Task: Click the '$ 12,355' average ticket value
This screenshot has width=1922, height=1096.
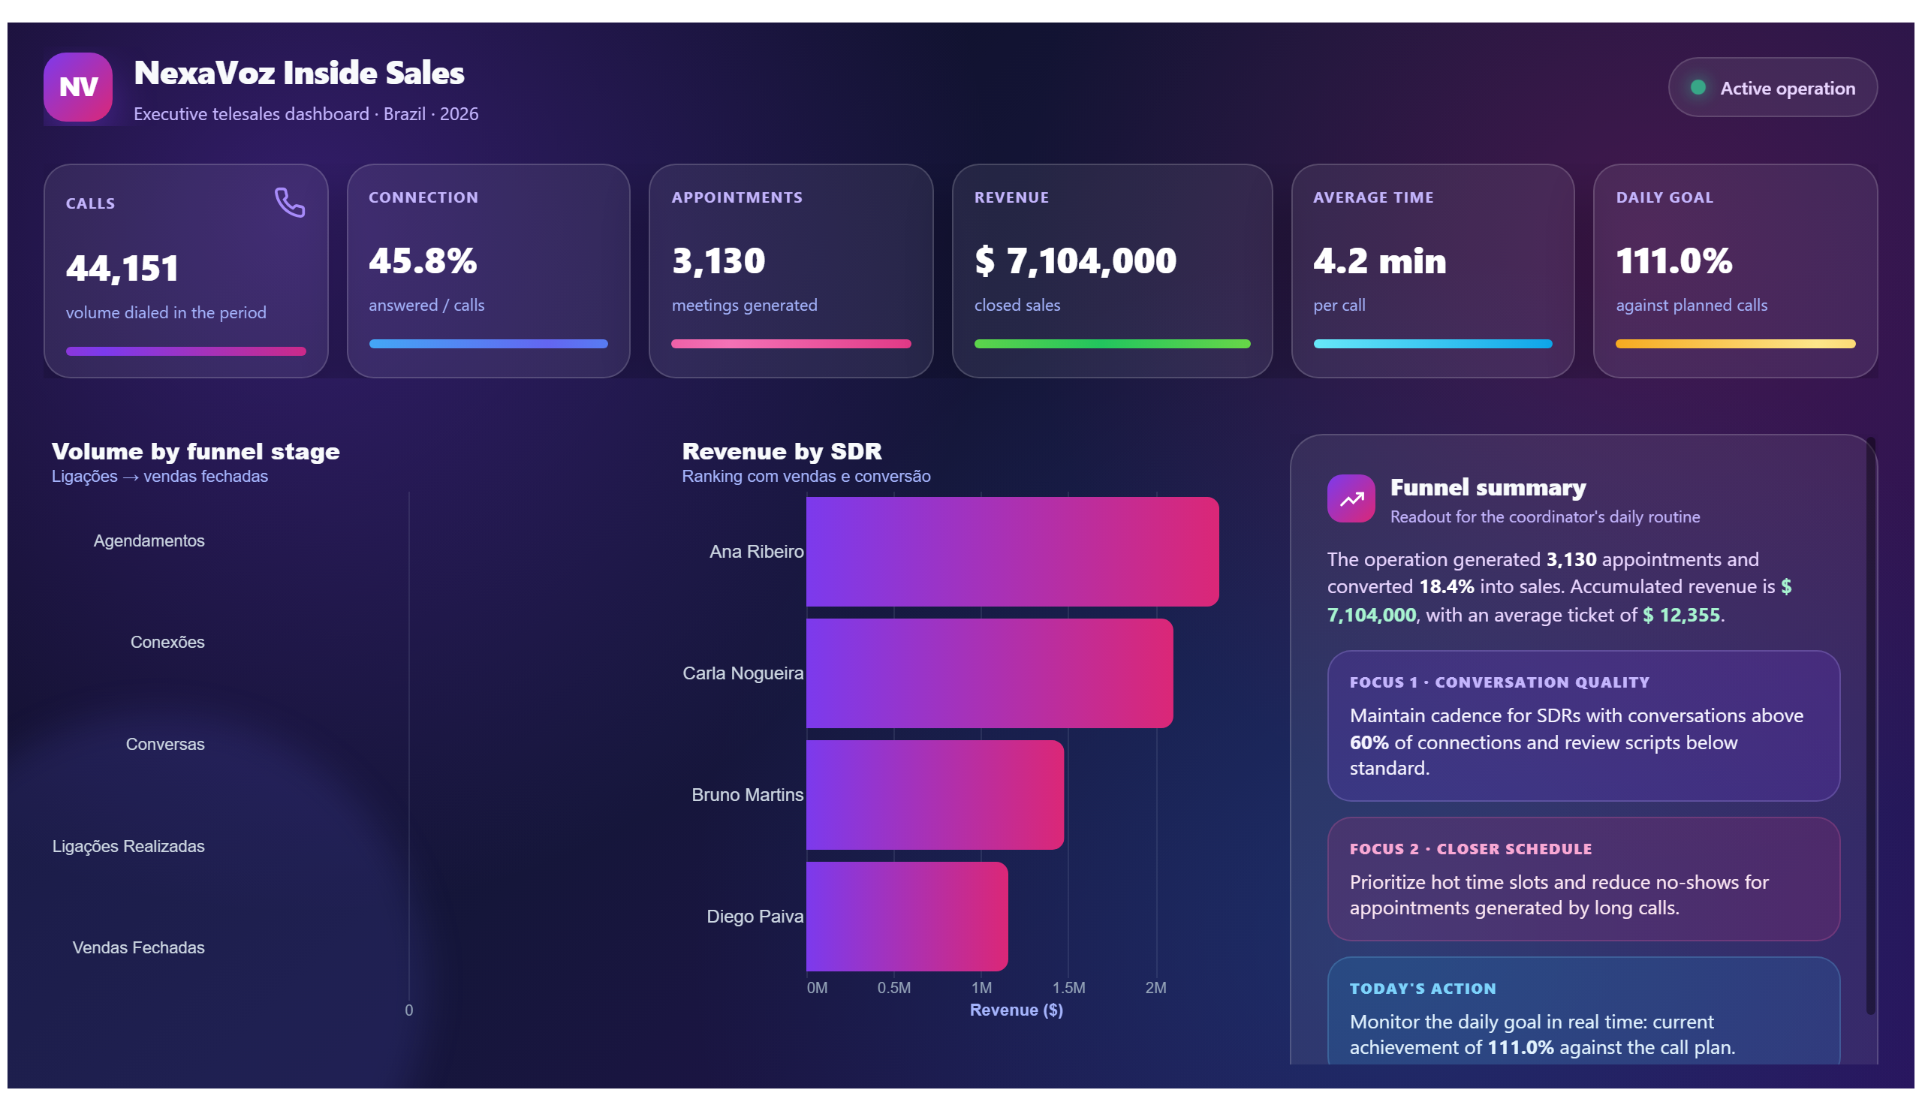Action: pos(1682,615)
